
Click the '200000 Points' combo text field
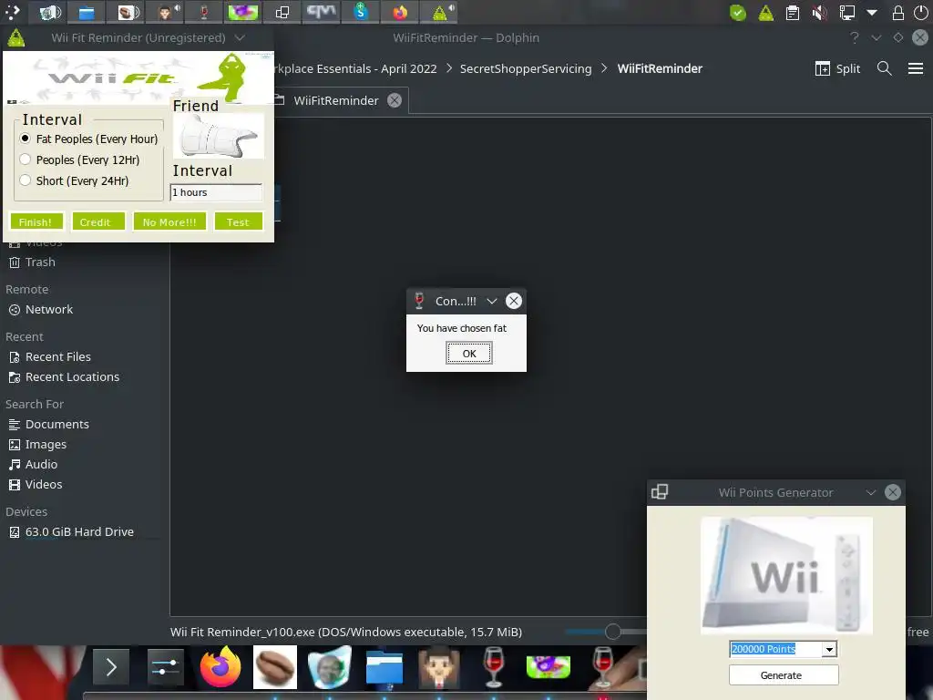[x=776, y=649]
